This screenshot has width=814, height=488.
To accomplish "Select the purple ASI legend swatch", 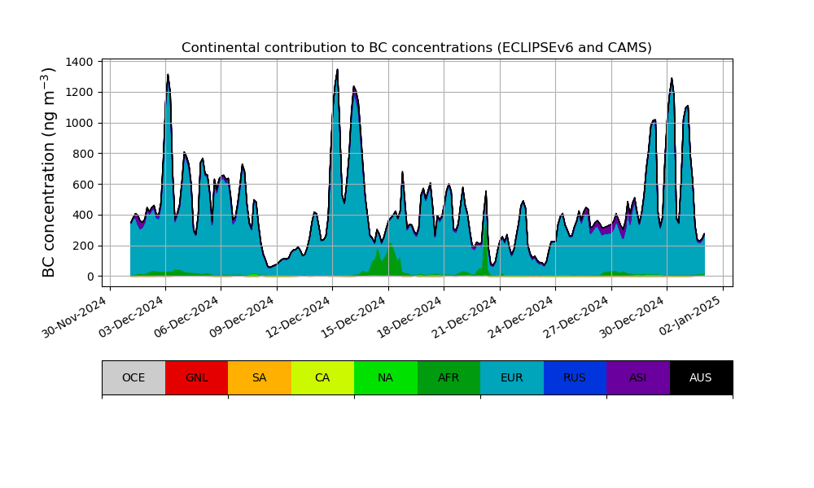I will point(637,377).
